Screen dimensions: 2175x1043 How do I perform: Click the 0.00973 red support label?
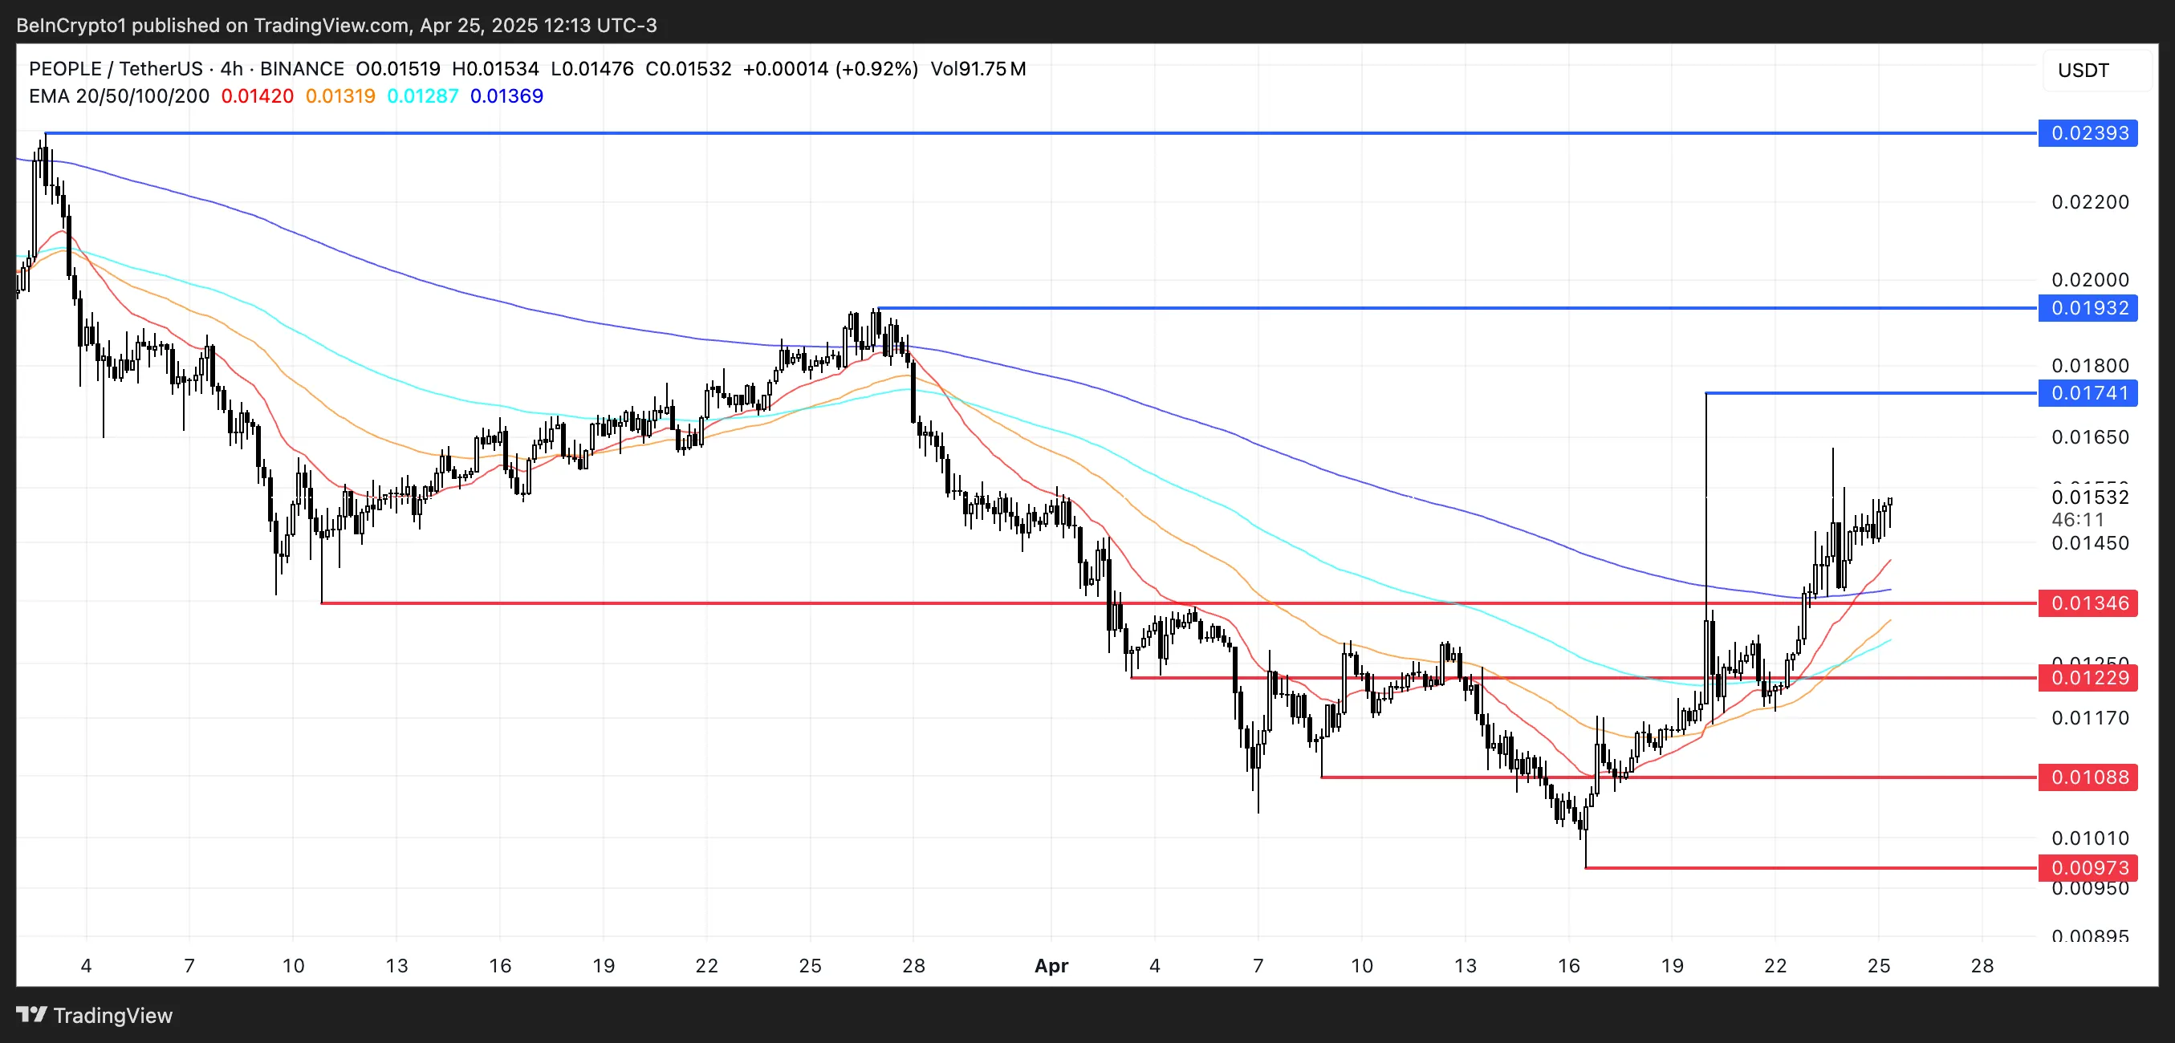(x=2089, y=866)
